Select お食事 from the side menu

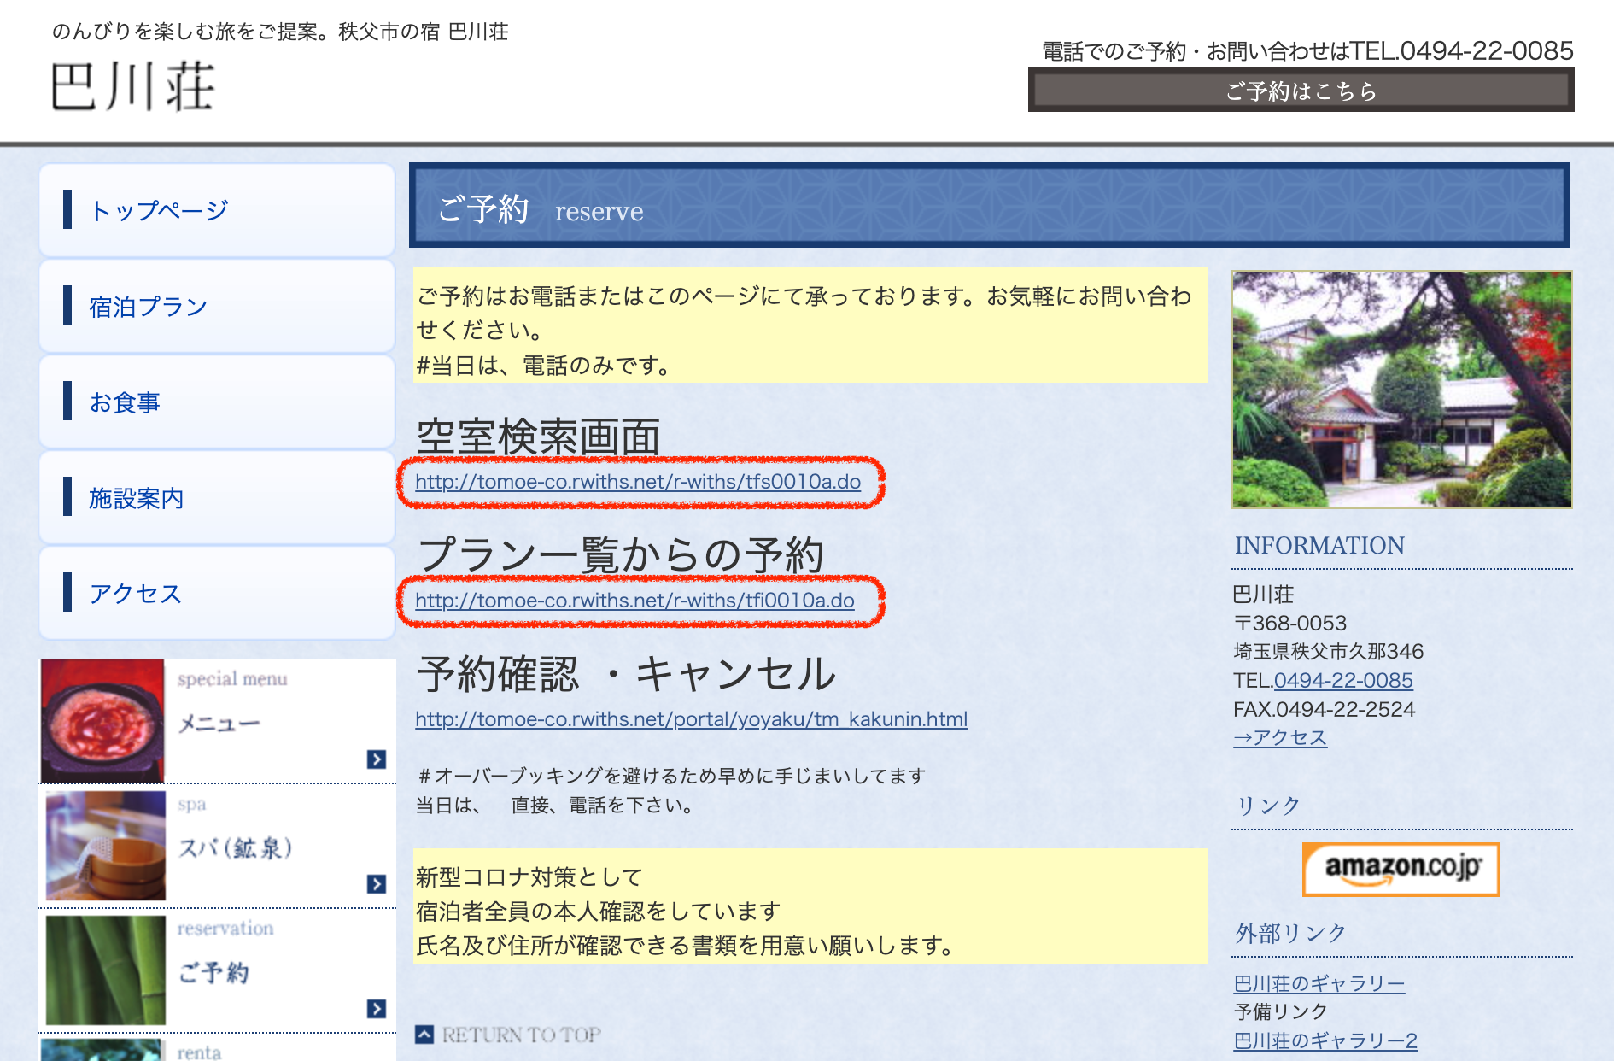tap(125, 402)
